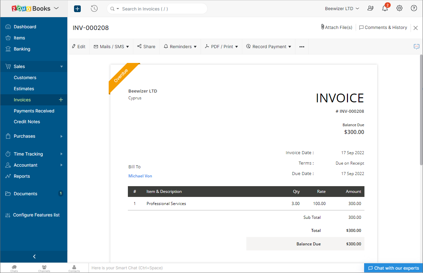
Task: Go to Payments Received in the sidebar
Action: click(x=34, y=111)
